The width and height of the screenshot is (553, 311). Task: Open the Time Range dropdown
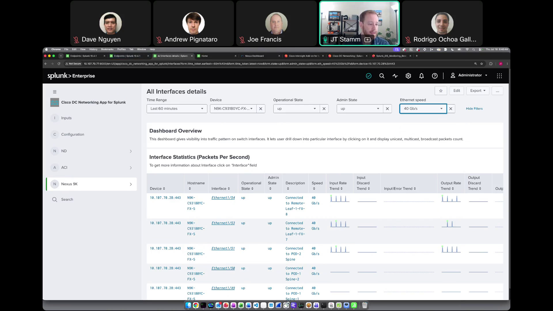(x=177, y=109)
